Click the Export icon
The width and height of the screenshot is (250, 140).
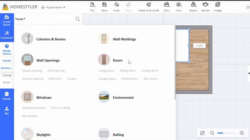point(193,4)
